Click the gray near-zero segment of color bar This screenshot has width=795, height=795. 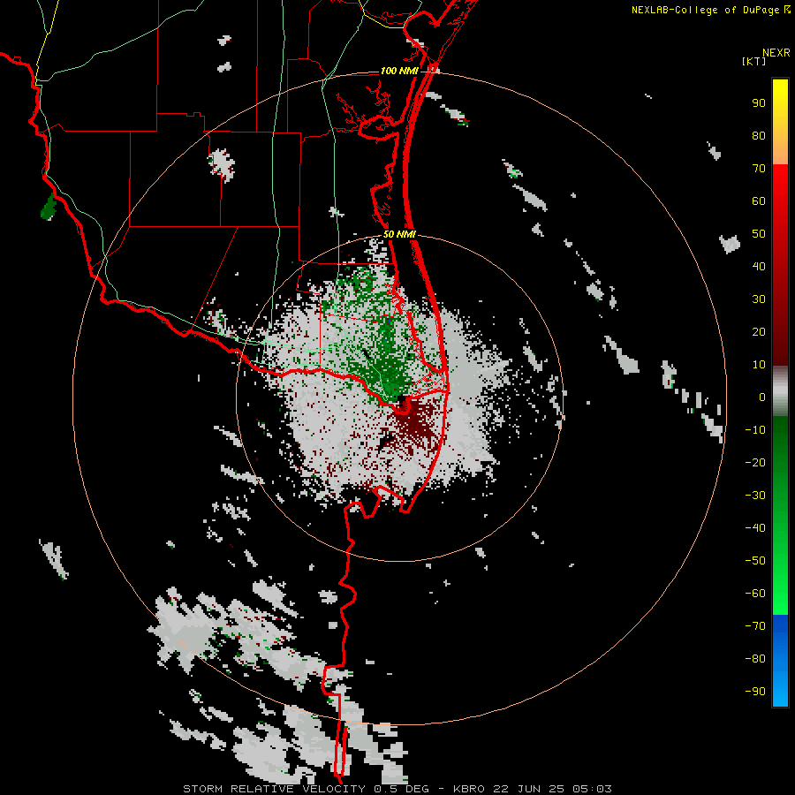click(x=780, y=391)
